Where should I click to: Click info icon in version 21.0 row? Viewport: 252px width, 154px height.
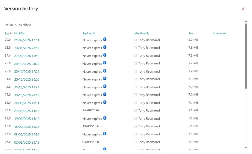point(105,102)
